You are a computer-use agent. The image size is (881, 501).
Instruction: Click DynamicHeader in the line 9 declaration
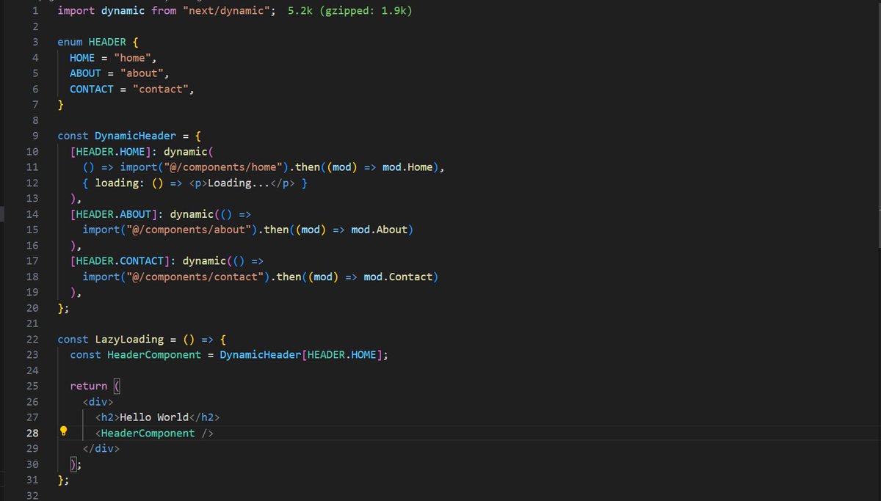pyautogui.click(x=136, y=136)
